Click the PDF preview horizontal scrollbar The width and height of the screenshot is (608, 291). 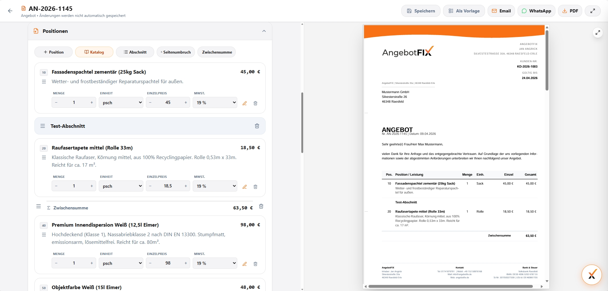pyautogui.click(x=451, y=286)
